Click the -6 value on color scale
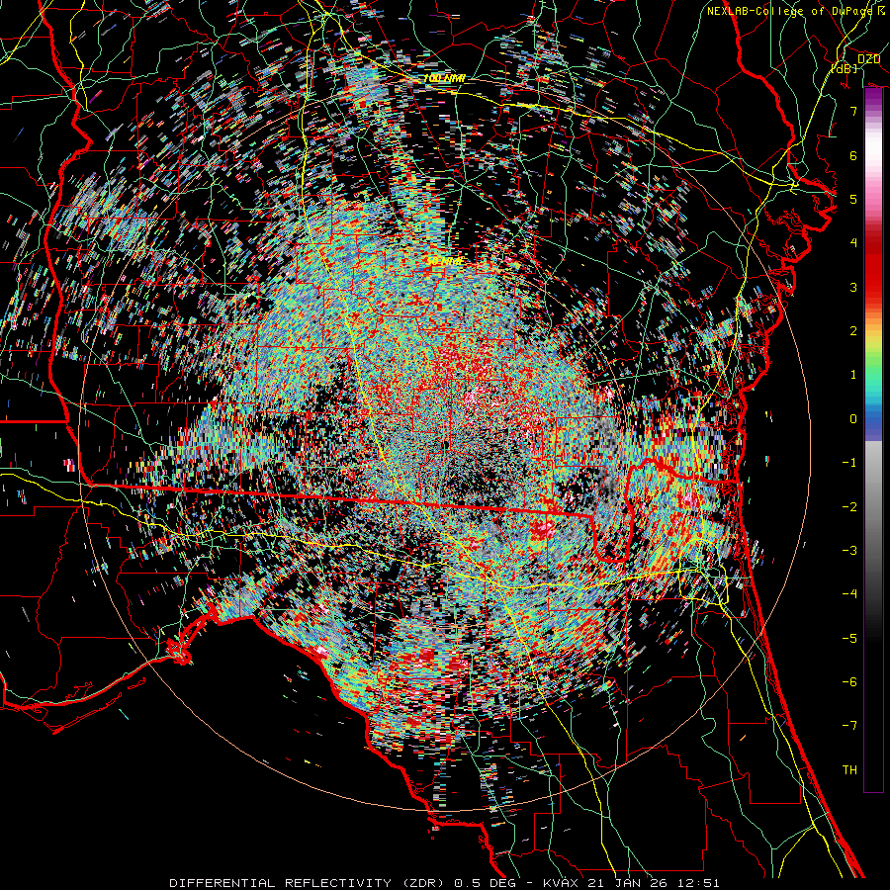Screen dimensions: 890x890 [x=849, y=682]
